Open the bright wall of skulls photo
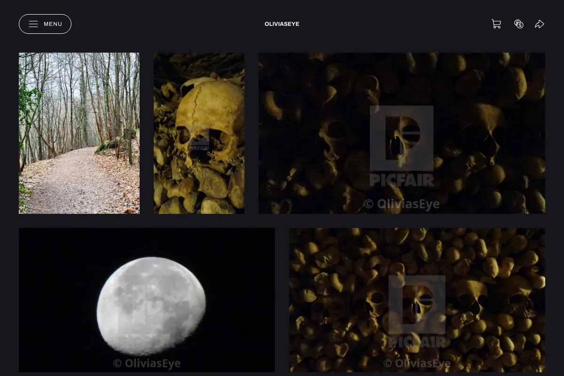 (417, 300)
